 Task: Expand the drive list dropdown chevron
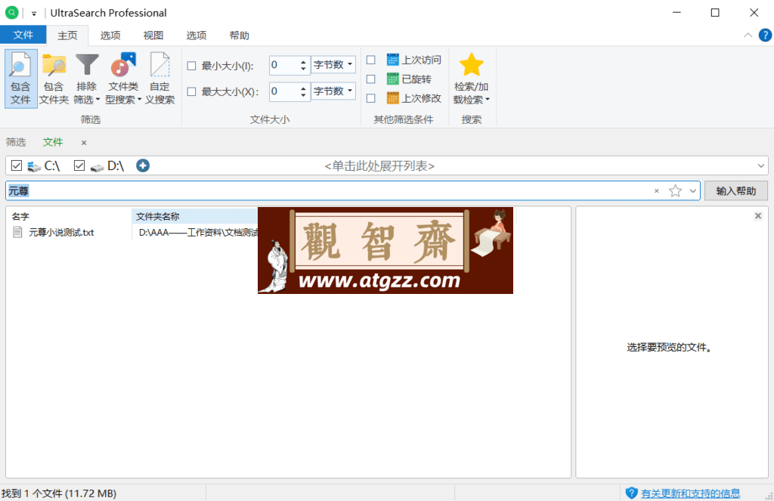click(760, 165)
